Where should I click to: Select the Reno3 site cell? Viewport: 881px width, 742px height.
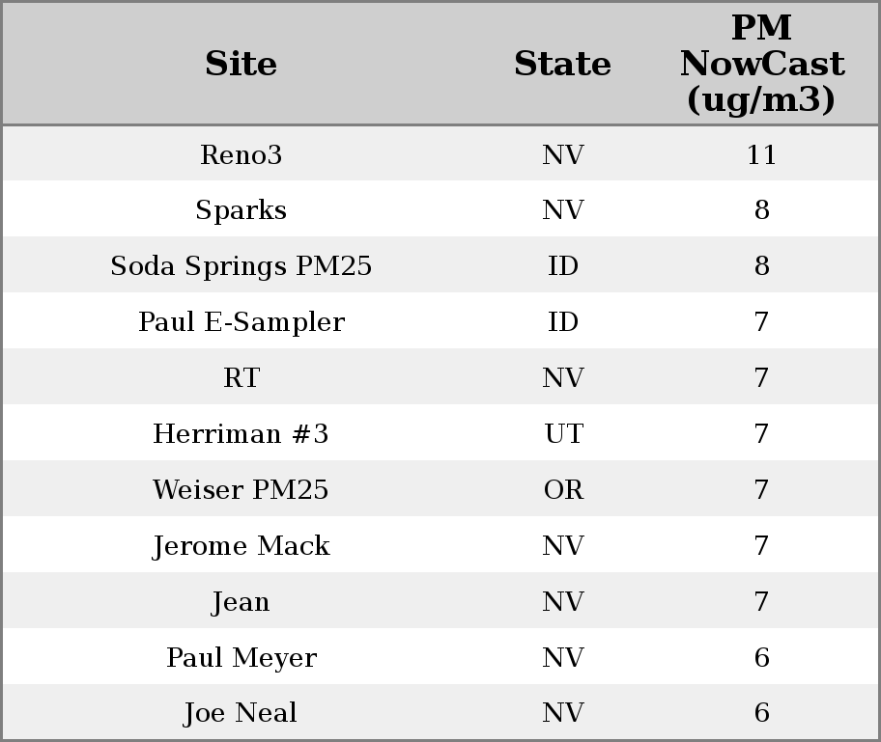242,155
